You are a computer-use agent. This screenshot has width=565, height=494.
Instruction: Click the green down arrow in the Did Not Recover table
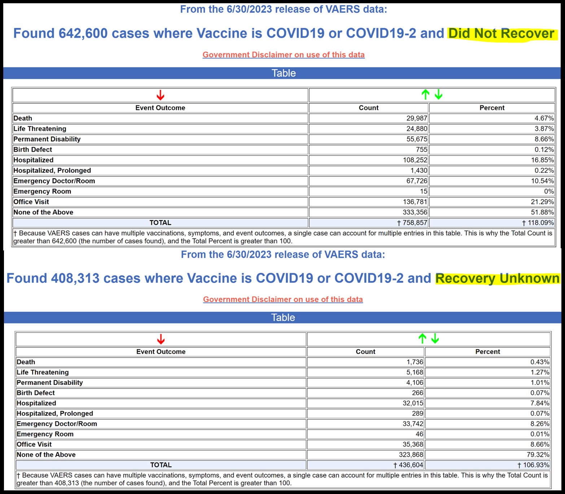[x=438, y=95]
